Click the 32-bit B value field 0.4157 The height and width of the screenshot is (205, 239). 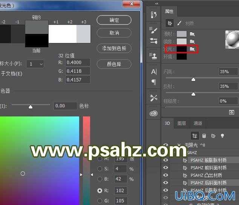coord(78,80)
